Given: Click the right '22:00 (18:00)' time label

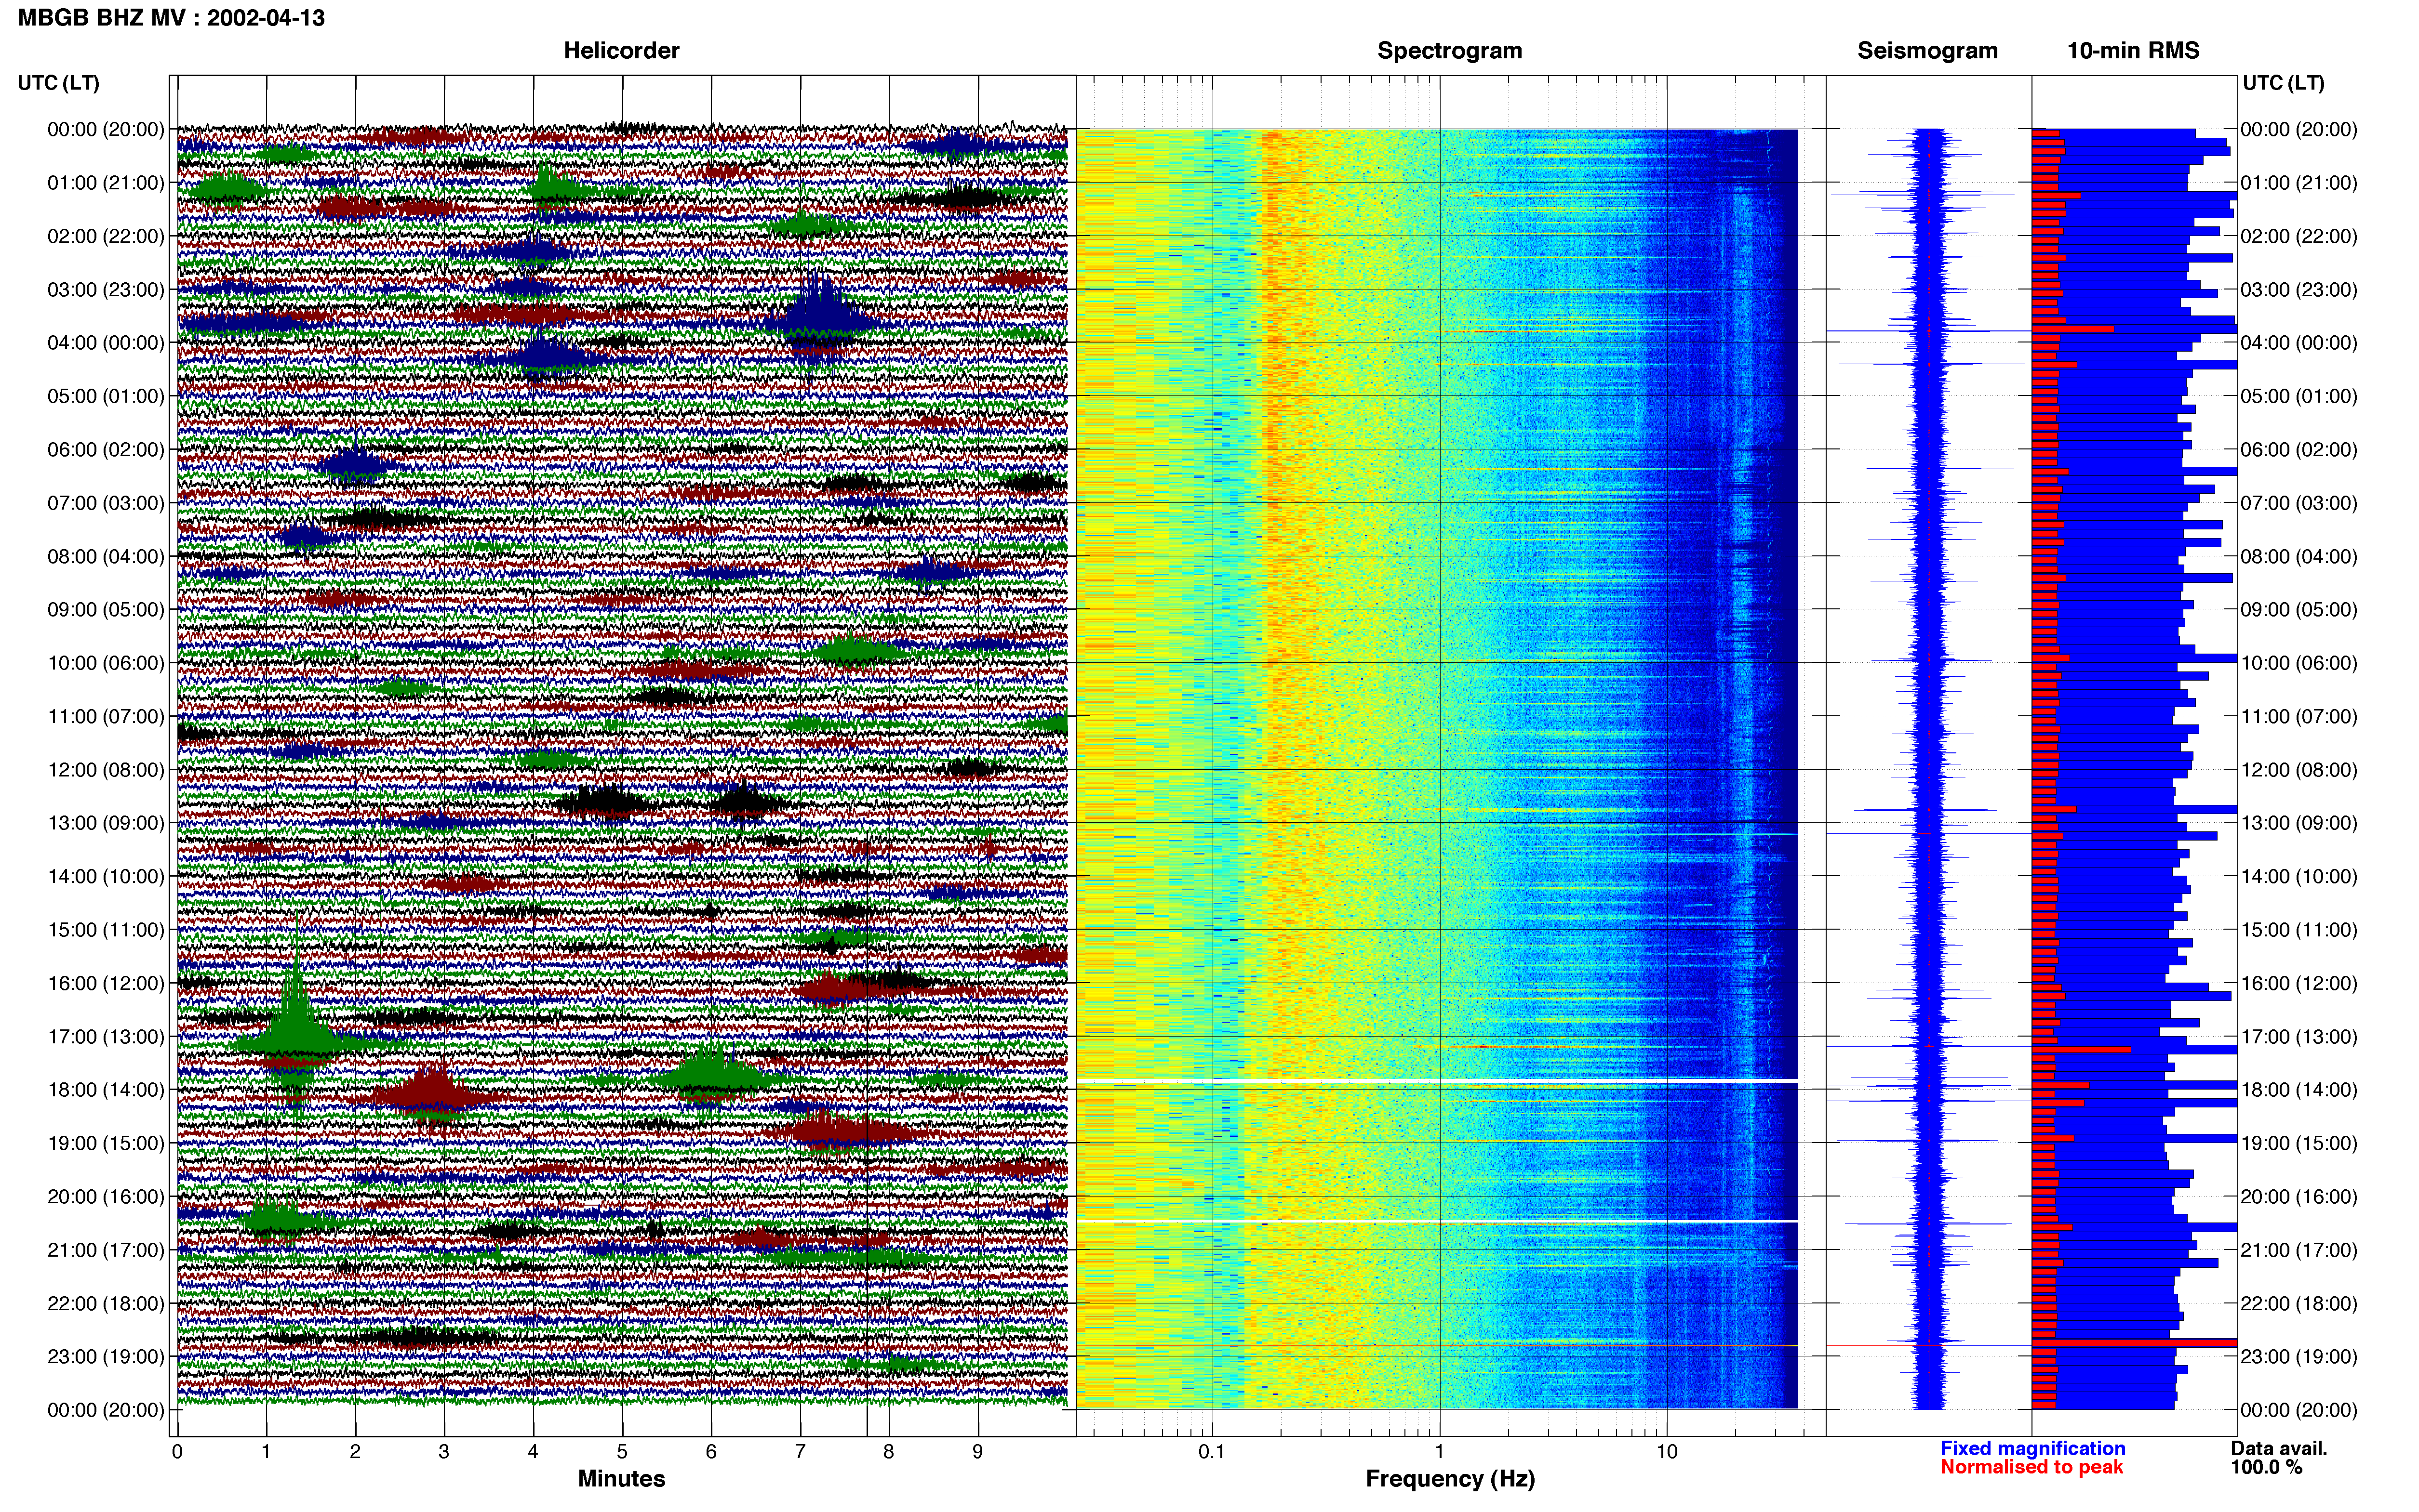Looking at the screenshot, I should (x=2299, y=1303).
